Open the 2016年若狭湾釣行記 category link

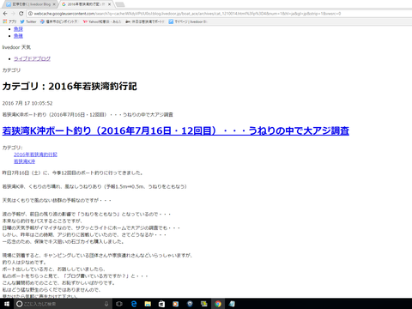point(35,154)
